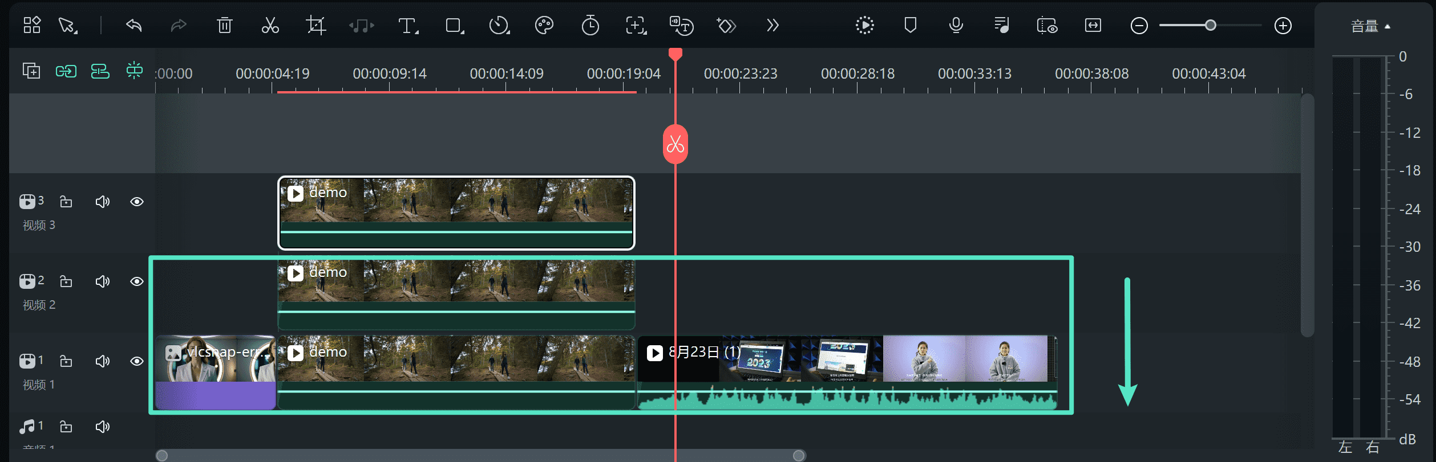The width and height of the screenshot is (1436, 462).
Task: Delete selected clip with trash icon
Action: [x=225, y=26]
